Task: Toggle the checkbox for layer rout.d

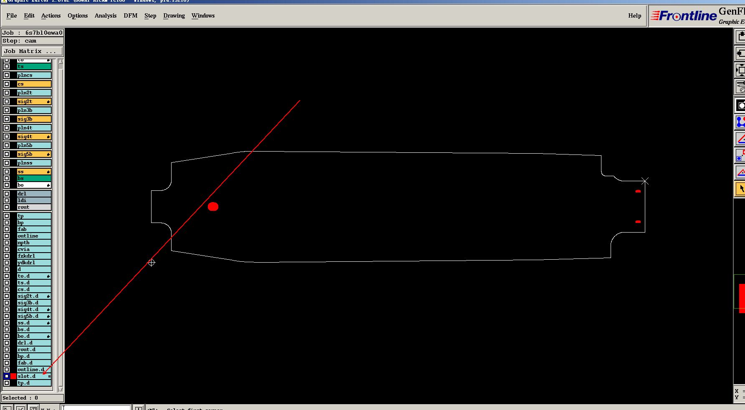Action: (x=7, y=349)
